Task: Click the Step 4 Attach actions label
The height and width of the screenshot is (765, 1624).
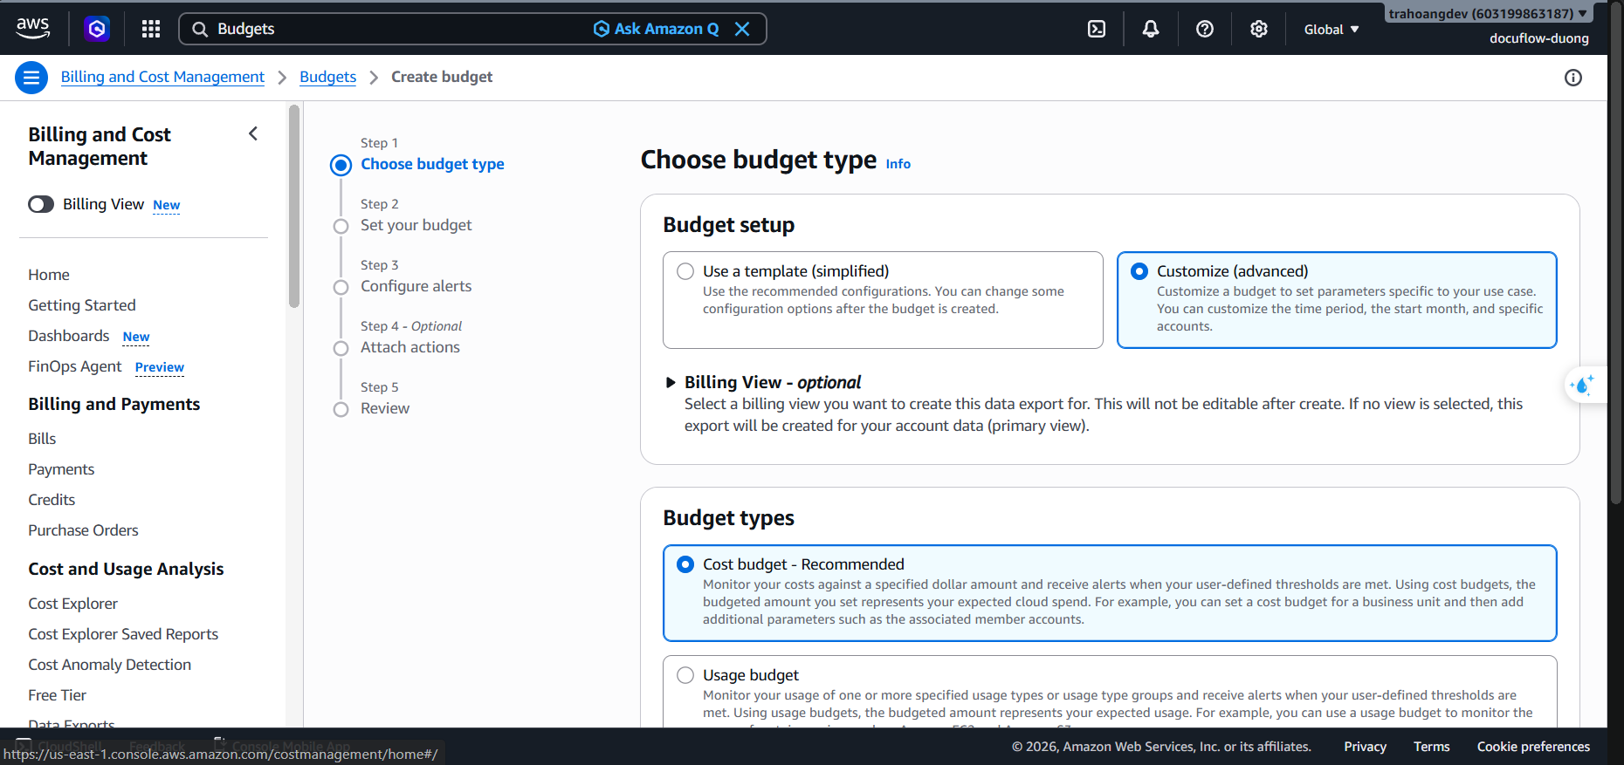Action: pyautogui.click(x=410, y=347)
